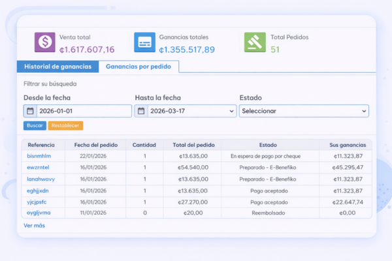The width and height of the screenshot is (392, 261).
Task: Click the Reembolsado status cell
Action: tap(269, 213)
